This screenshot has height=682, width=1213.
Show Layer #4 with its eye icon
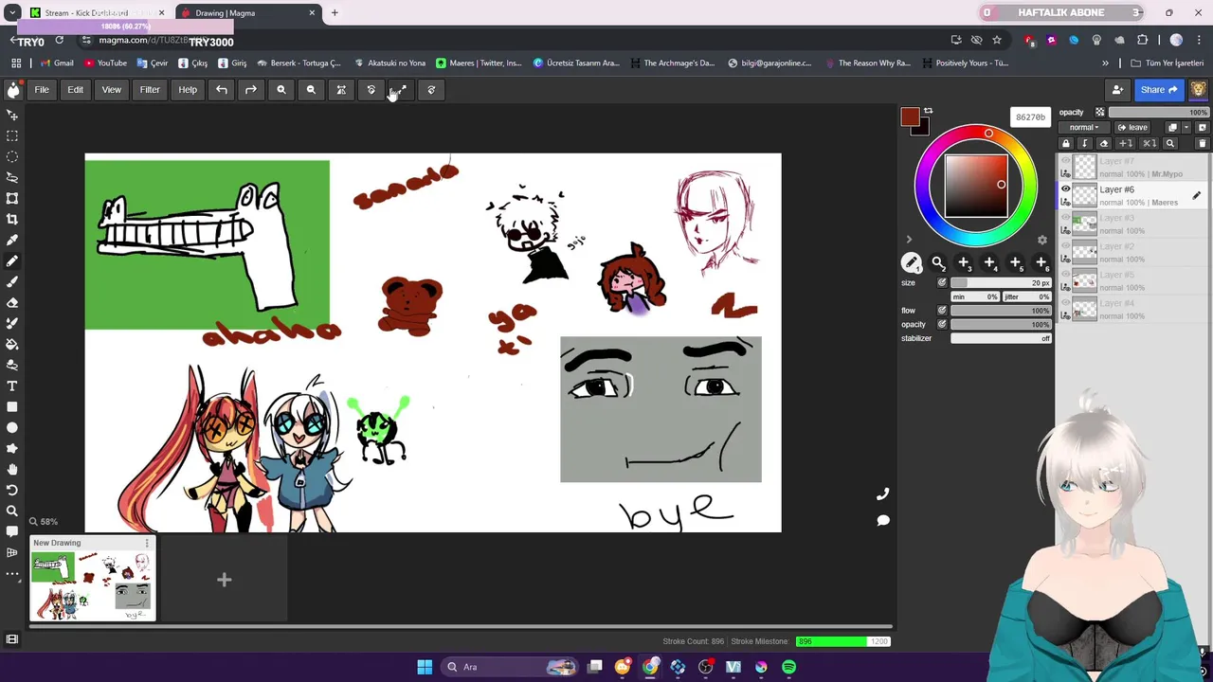coord(1065,303)
